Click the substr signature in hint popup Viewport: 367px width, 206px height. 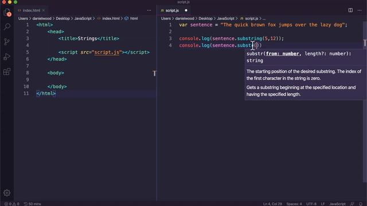(x=299, y=57)
